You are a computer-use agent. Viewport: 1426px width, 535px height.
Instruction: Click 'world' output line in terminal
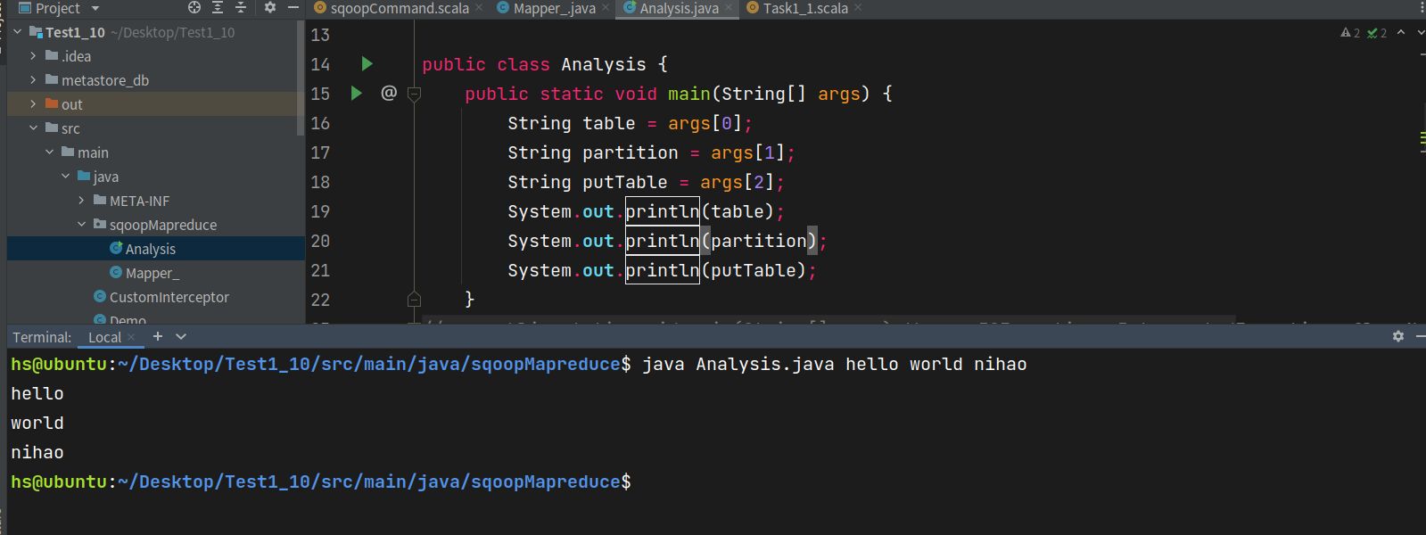[x=37, y=423]
